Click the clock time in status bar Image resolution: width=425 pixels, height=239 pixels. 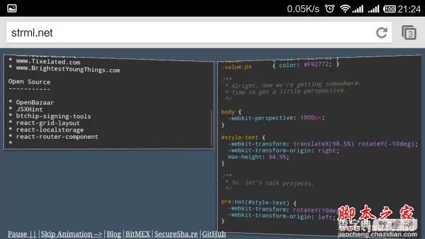(x=409, y=9)
